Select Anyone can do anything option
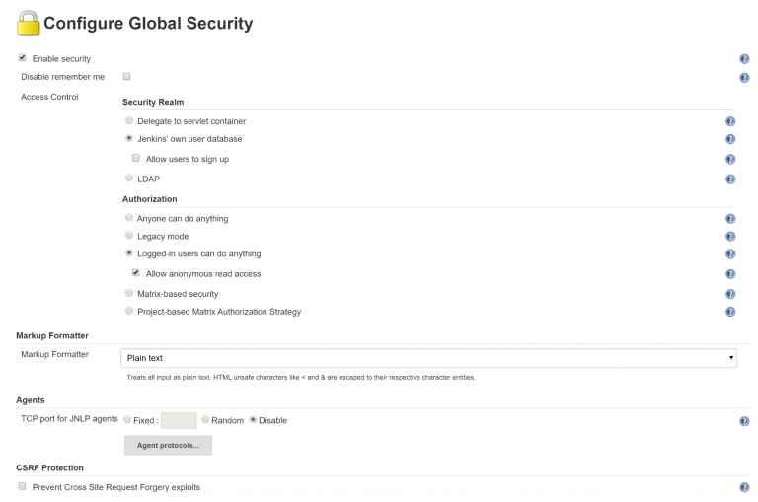This screenshot has width=758, height=502. (129, 217)
